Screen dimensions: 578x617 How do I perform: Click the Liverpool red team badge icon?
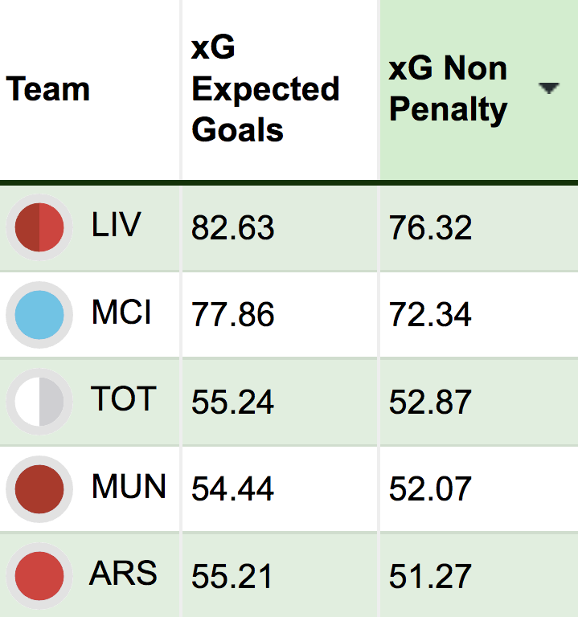[x=39, y=227]
